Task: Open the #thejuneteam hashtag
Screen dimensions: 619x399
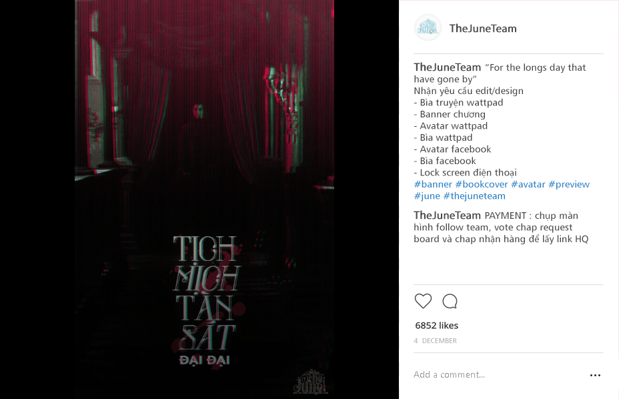Action: point(474,196)
